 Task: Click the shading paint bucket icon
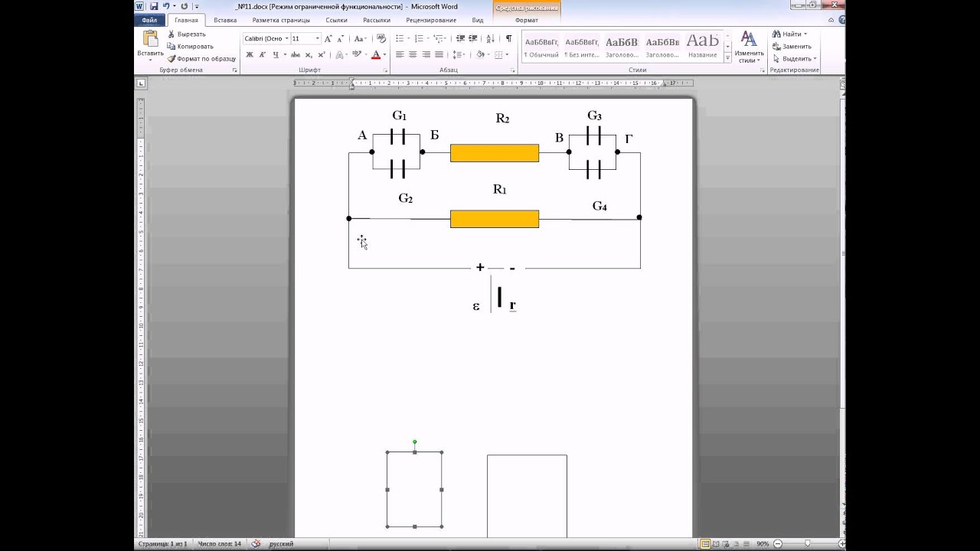(480, 54)
